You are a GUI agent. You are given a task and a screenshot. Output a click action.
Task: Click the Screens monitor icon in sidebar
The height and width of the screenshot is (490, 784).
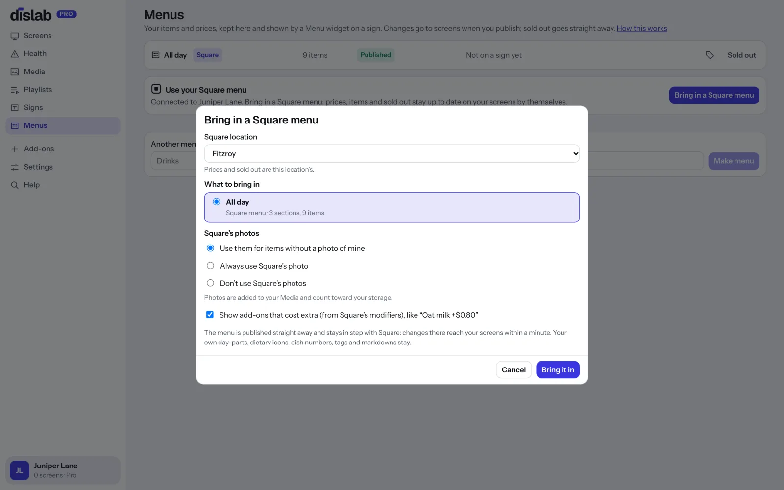pyautogui.click(x=15, y=36)
